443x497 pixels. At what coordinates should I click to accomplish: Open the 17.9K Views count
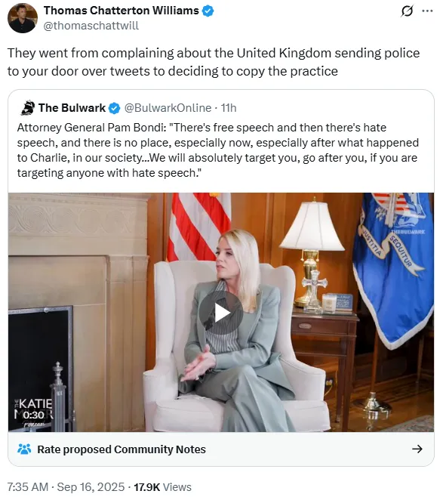(163, 487)
